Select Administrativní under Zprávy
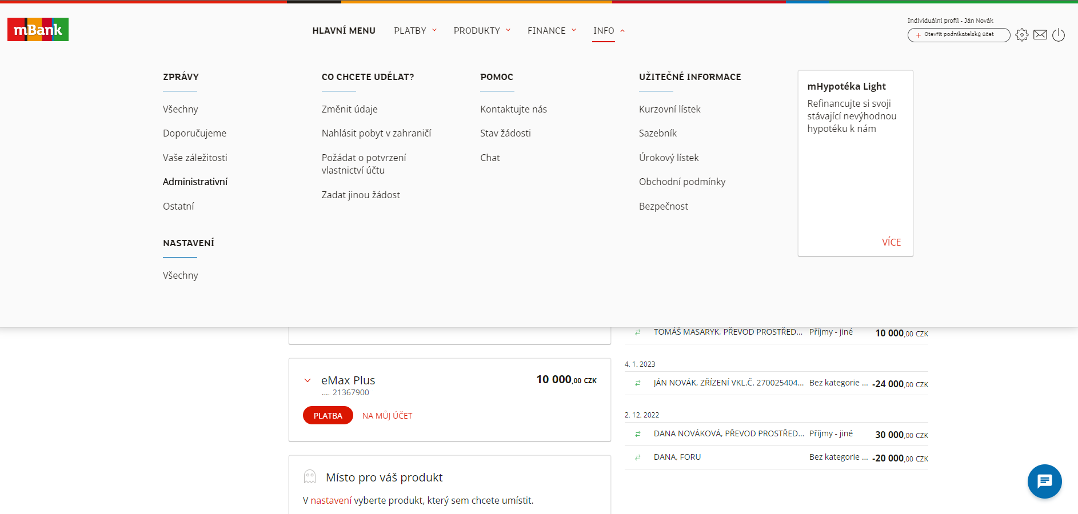 195,182
